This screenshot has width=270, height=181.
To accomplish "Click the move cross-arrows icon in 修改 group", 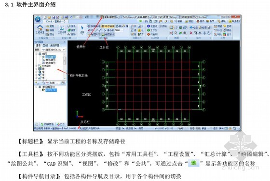I will 204,33.
